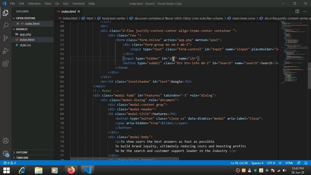Open the Edit menu
Image resolution: width=311 pixels, height=175 pixels.
pyautogui.click(x=21, y=3)
